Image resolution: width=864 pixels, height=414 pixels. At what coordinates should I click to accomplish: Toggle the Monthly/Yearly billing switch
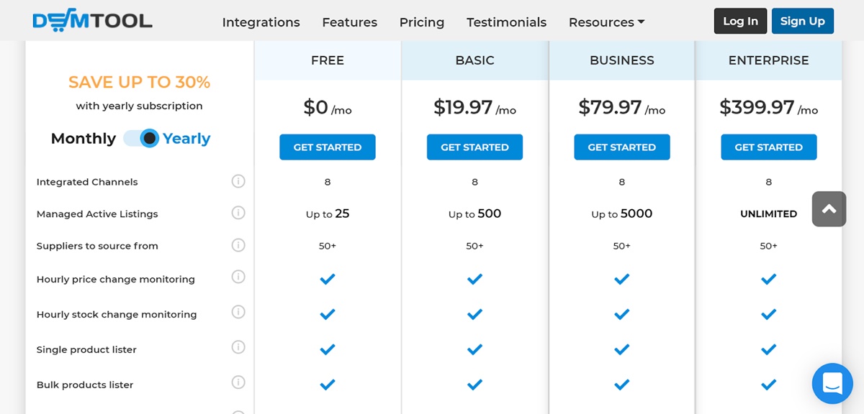point(140,138)
